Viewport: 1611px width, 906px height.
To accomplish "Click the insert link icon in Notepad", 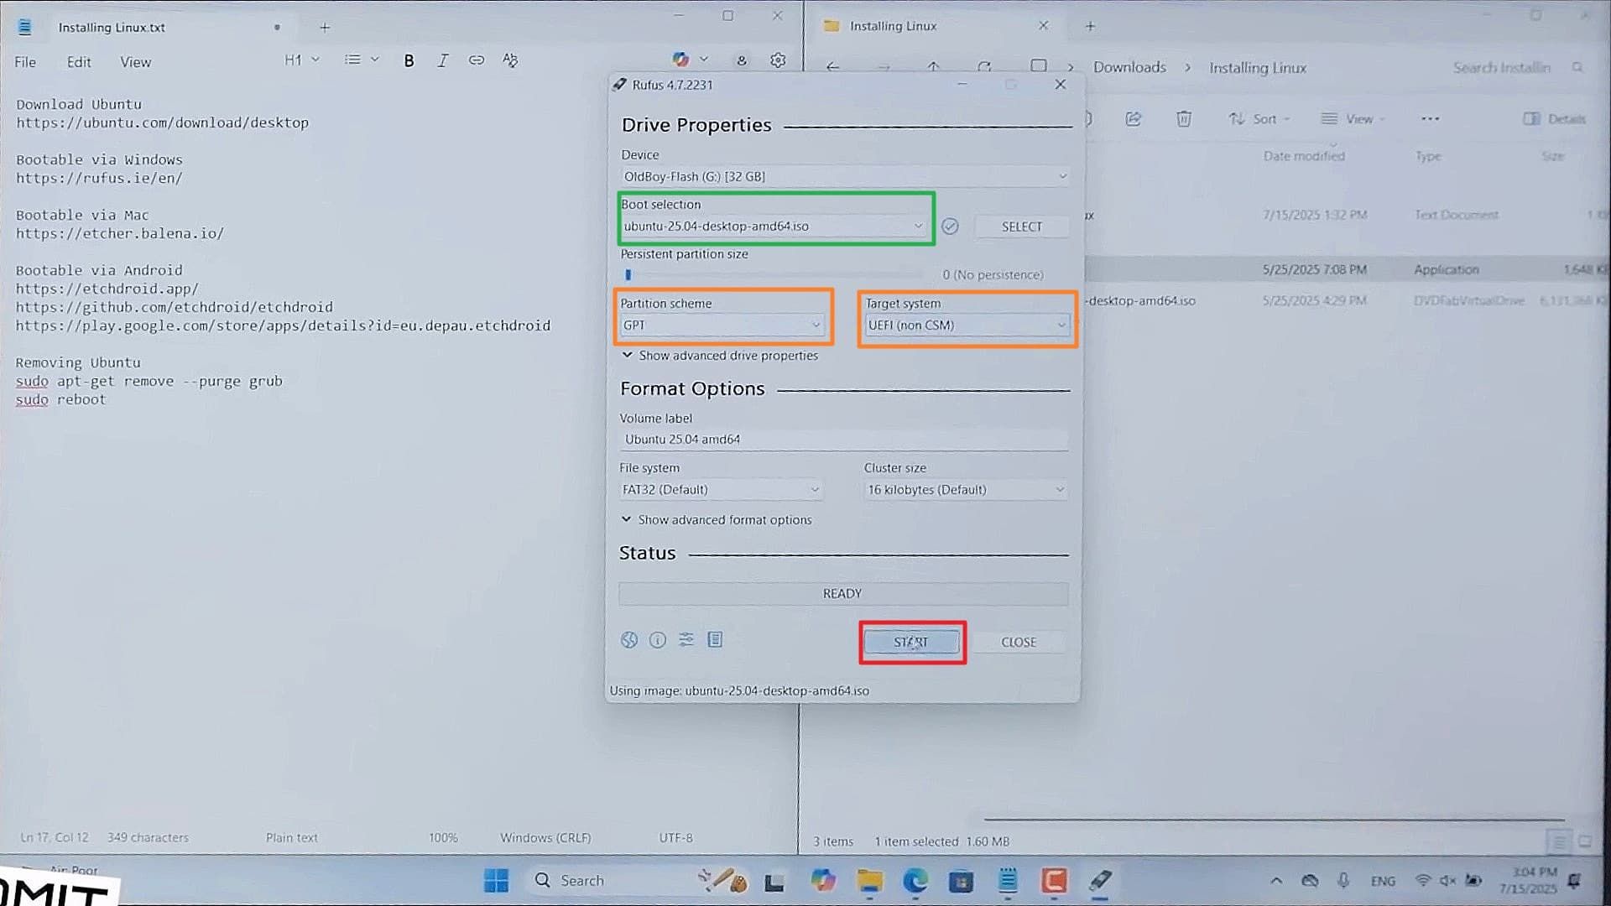I will click(476, 60).
